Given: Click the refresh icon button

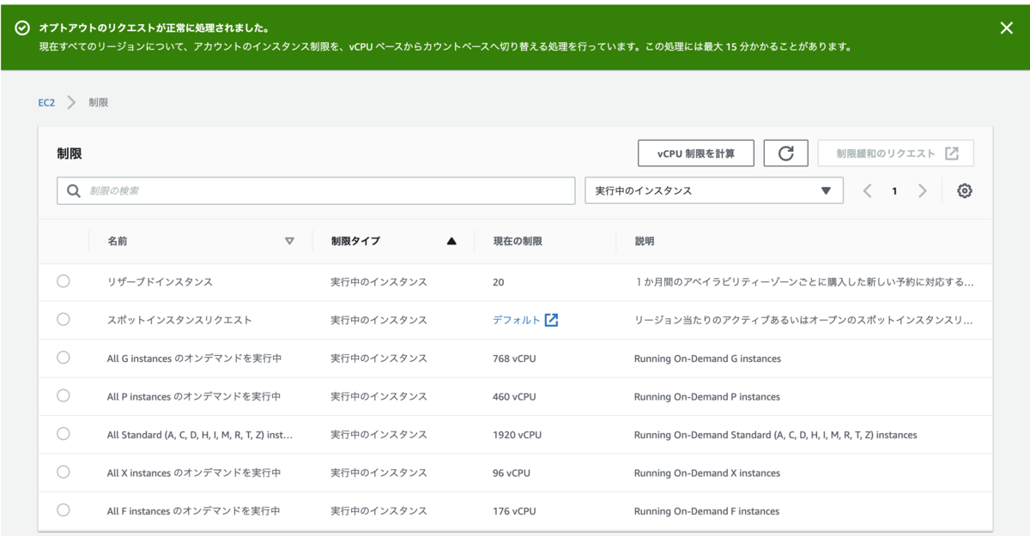Looking at the screenshot, I should tap(785, 154).
